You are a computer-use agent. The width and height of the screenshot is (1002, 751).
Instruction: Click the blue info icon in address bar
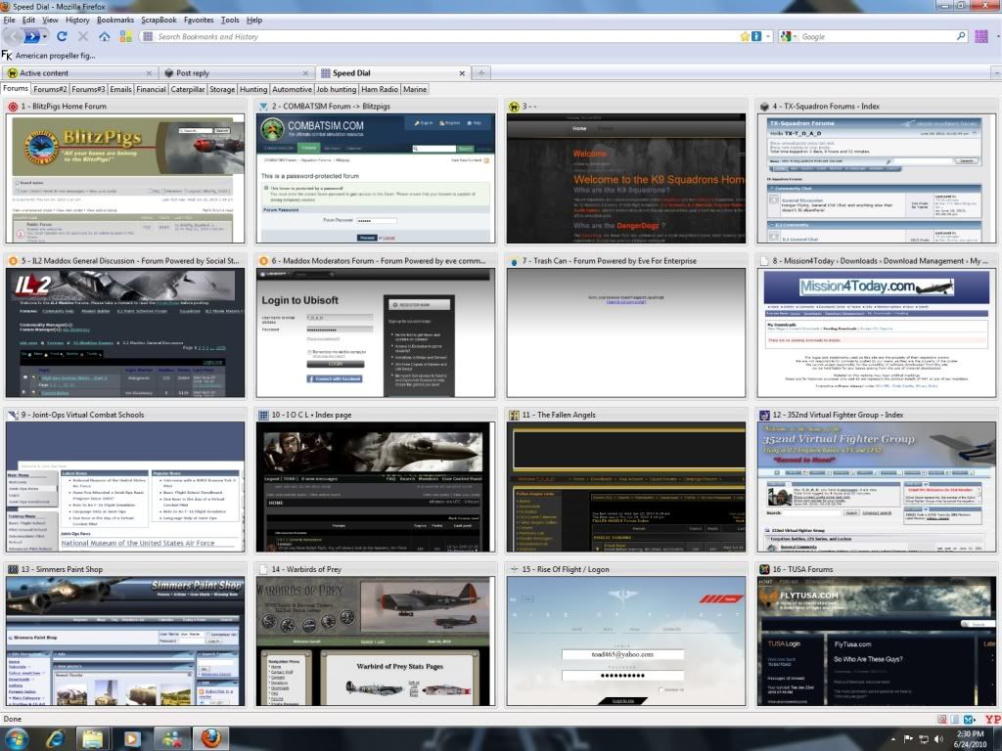pyautogui.click(x=756, y=36)
